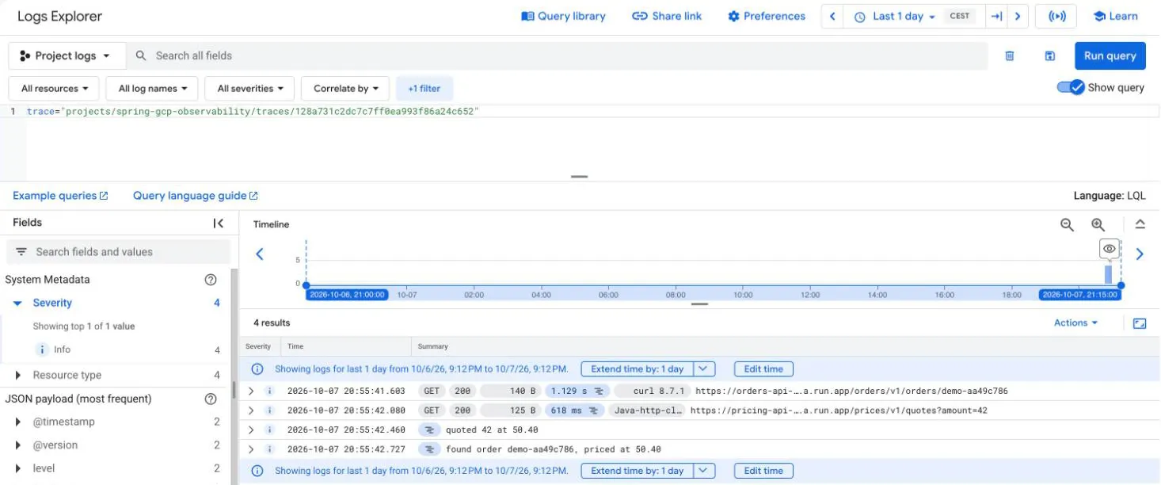Open JSON payload help icon
This screenshot has width=1161, height=485.
point(211,399)
